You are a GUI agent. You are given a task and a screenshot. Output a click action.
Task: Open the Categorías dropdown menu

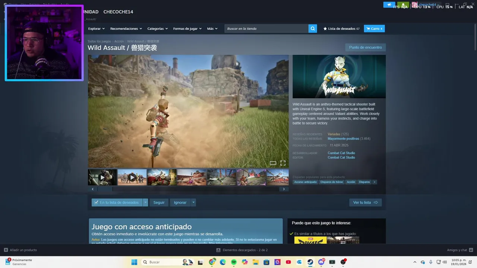click(158, 29)
